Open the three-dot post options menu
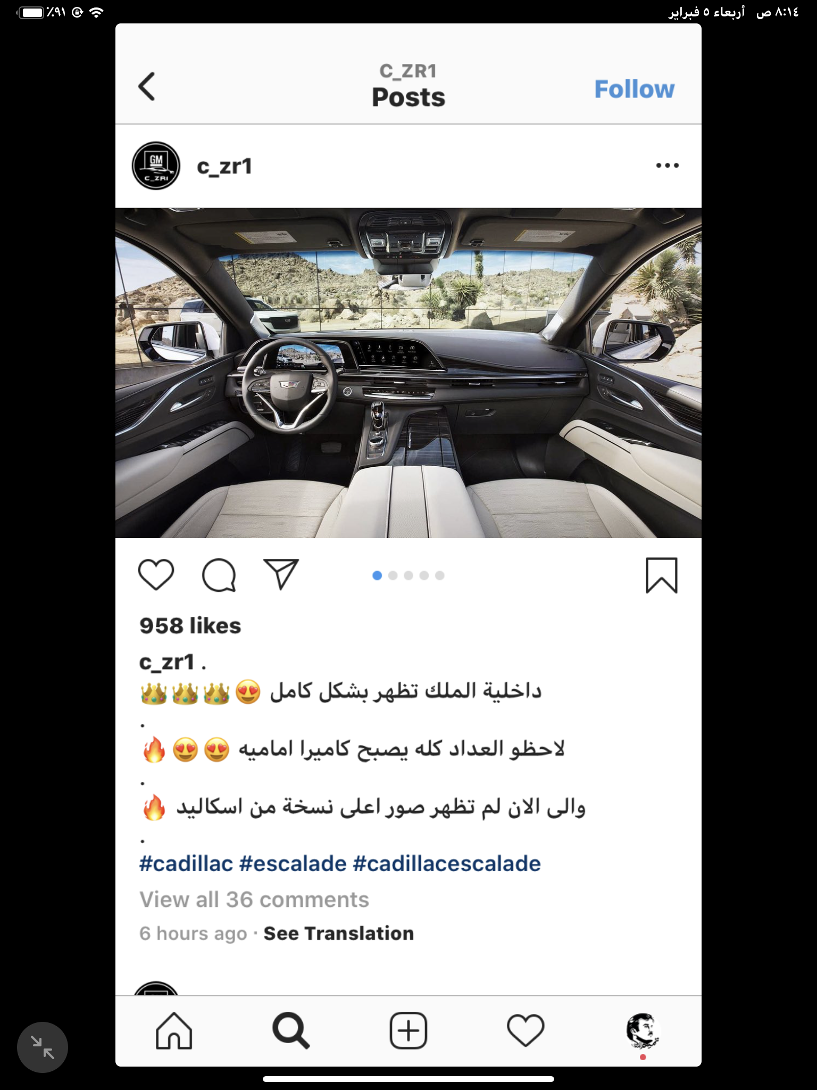817x1090 pixels. coord(667,166)
